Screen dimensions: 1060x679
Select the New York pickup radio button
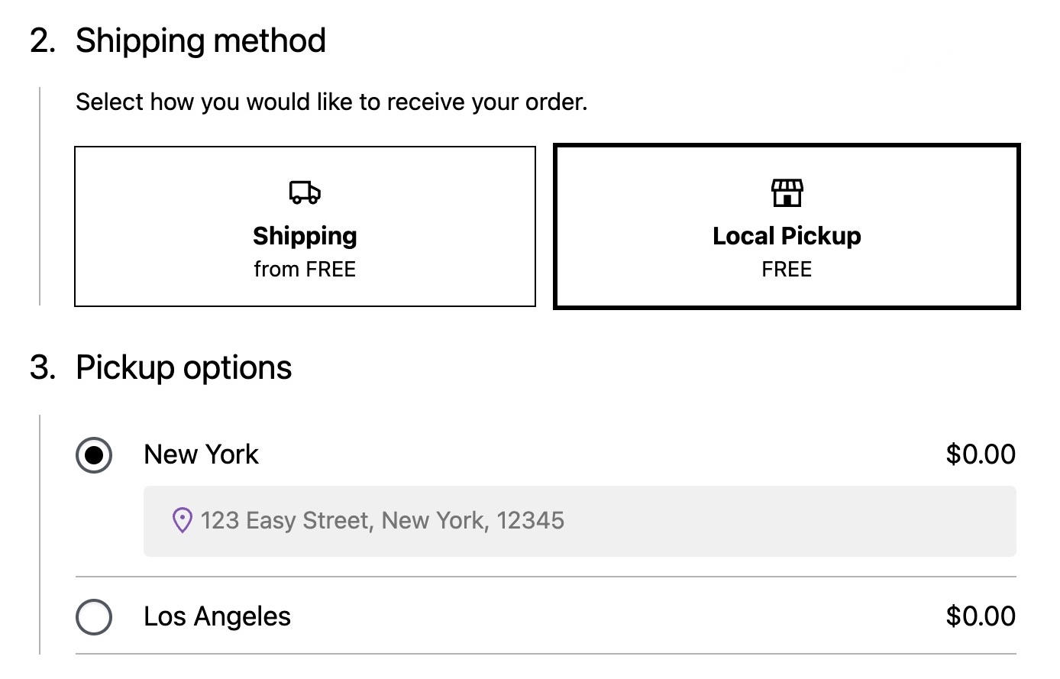coord(94,455)
